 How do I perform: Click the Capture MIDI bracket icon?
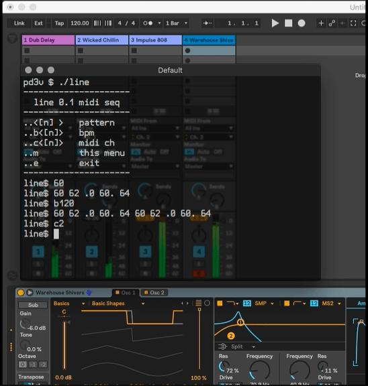pos(353,23)
